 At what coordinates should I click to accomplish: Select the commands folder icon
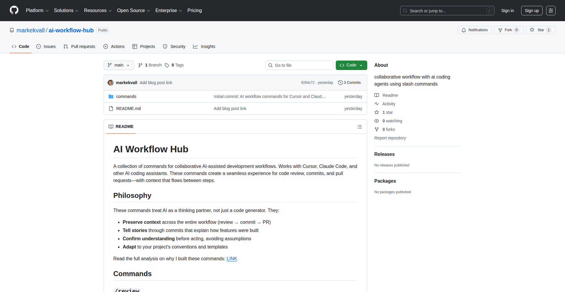[x=111, y=96]
